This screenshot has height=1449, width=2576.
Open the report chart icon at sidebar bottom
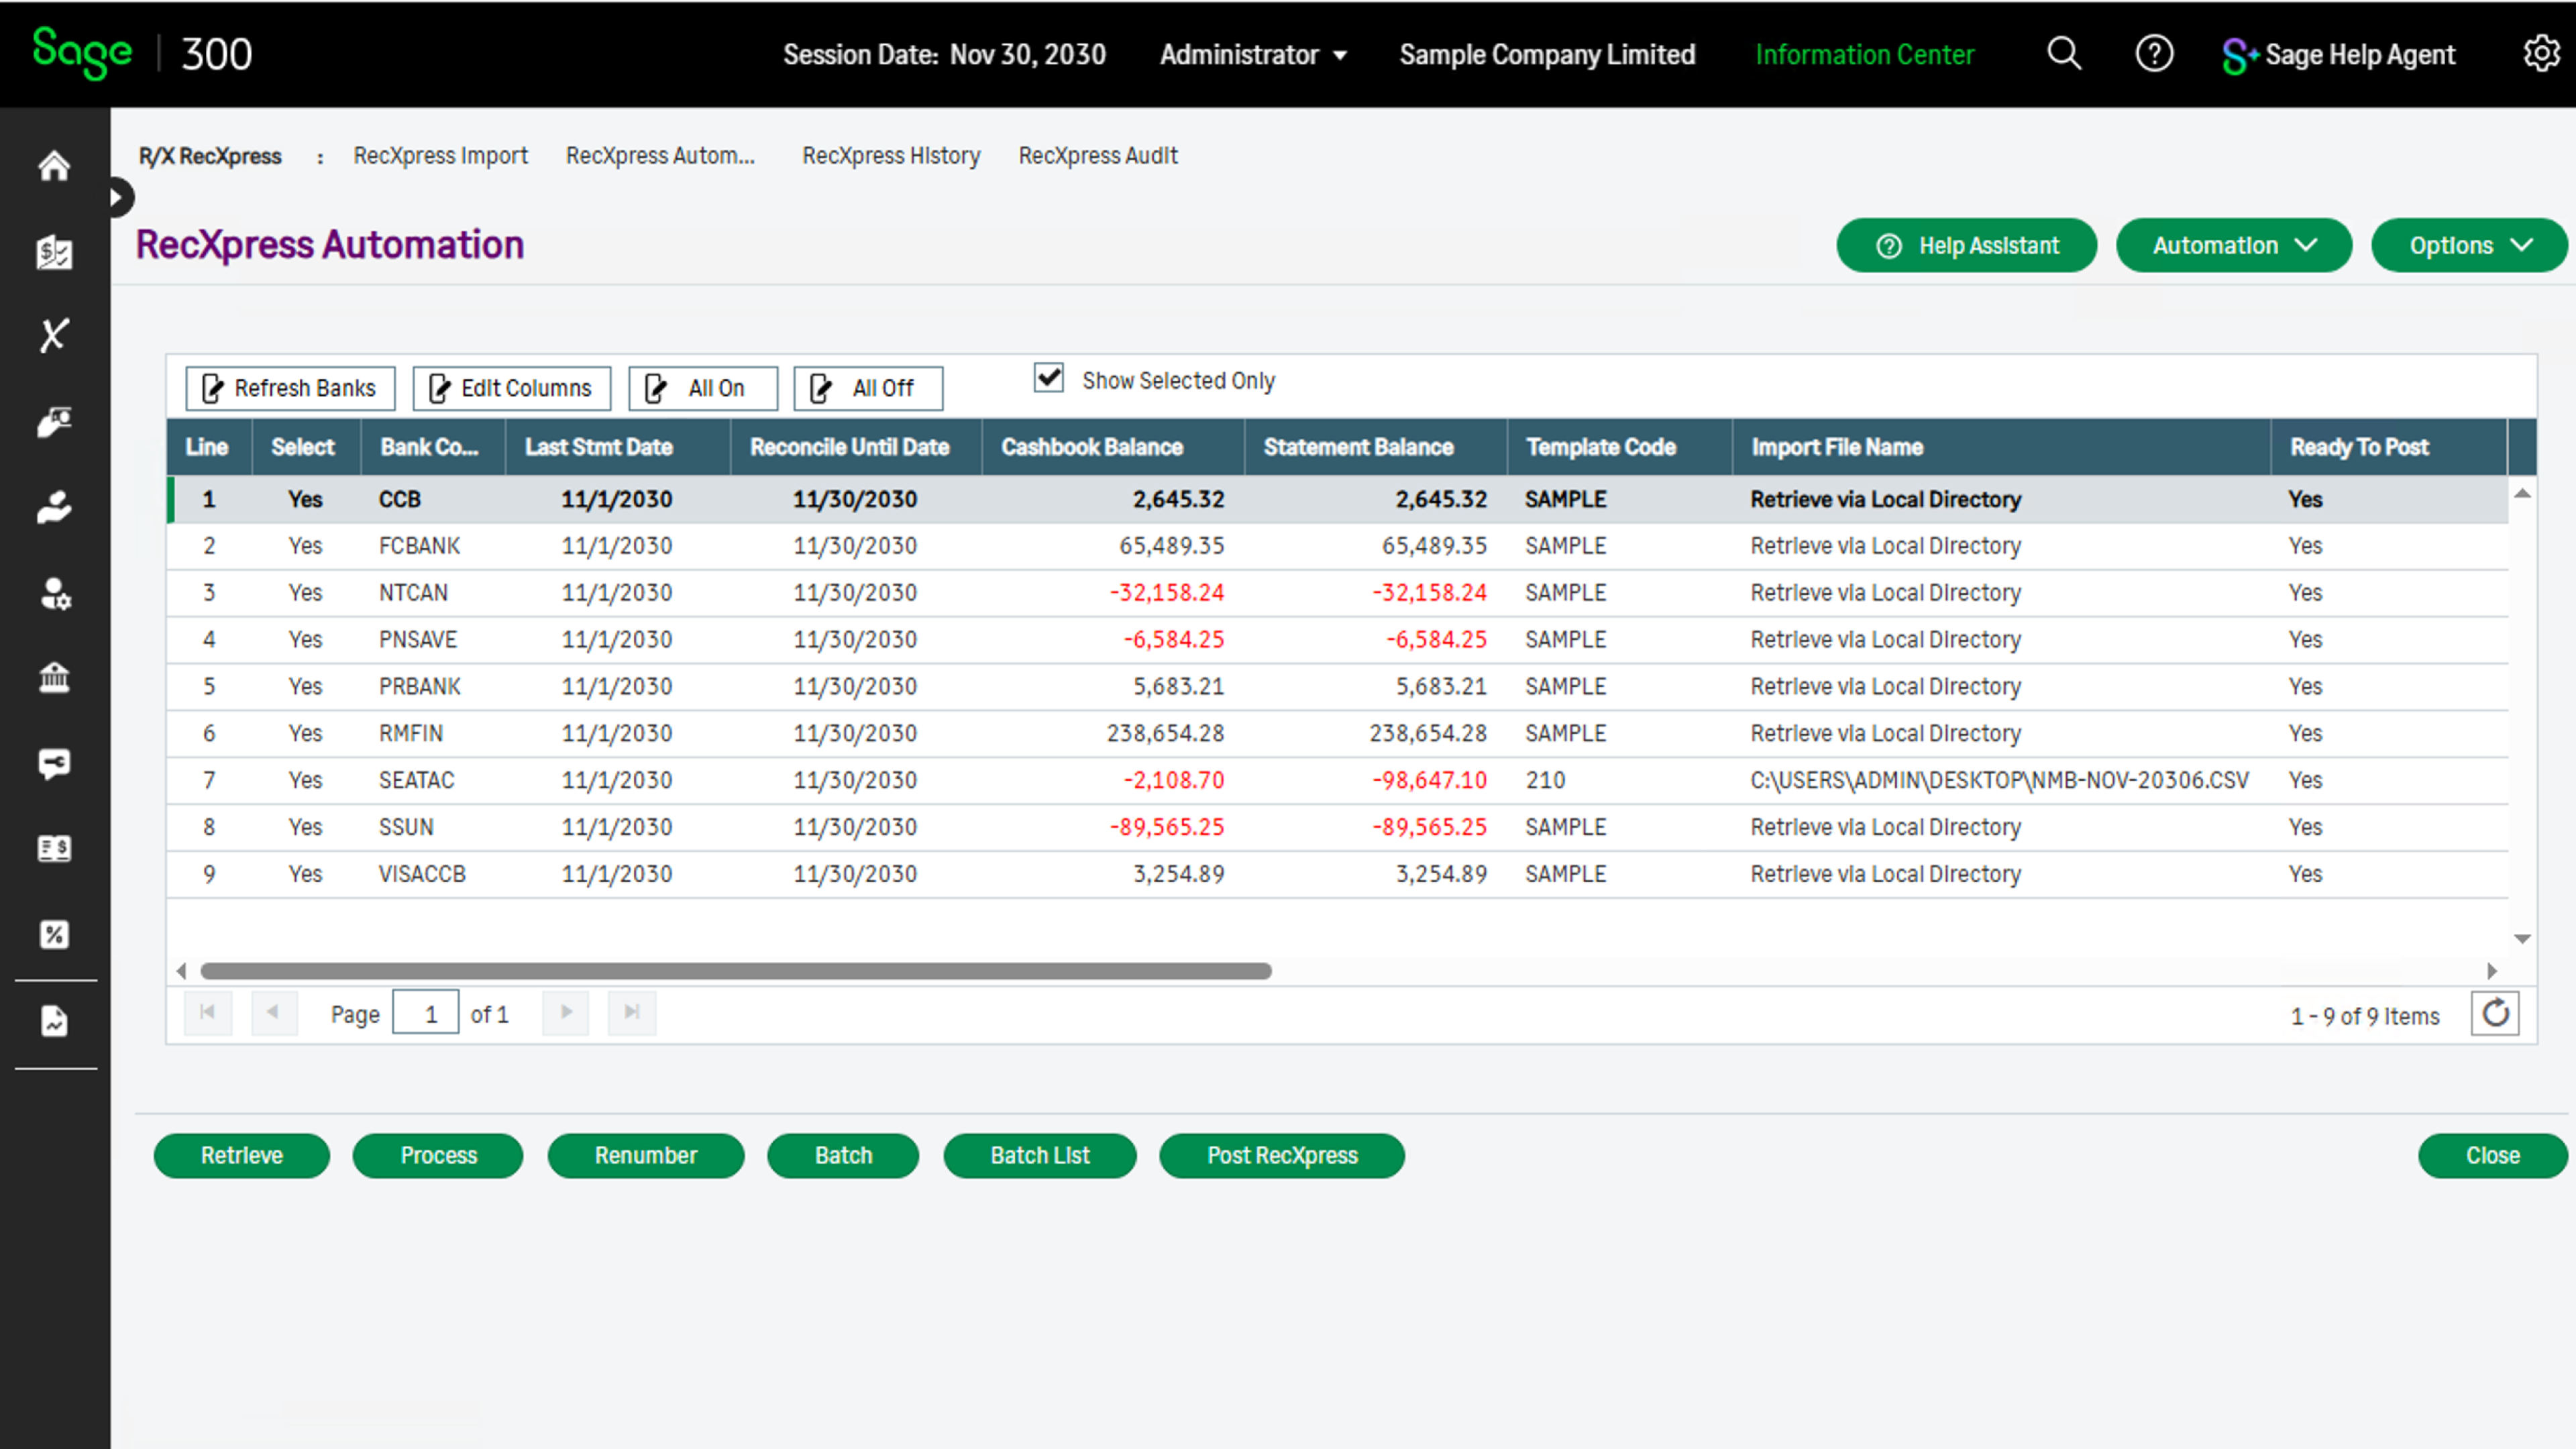[54, 1022]
